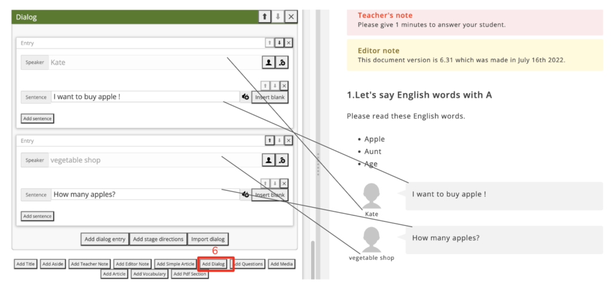Viewport: 612px width, 288px height.
Task: Click the audio icon beside "How many apples?"
Action: tap(245, 194)
